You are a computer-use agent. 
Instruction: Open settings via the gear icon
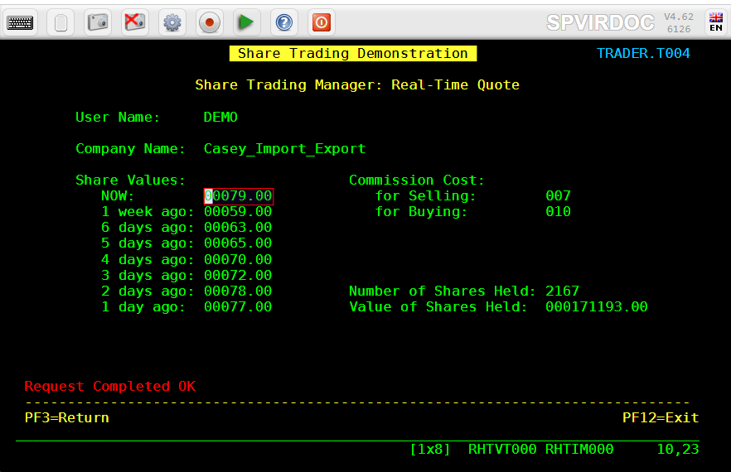coord(172,22)
